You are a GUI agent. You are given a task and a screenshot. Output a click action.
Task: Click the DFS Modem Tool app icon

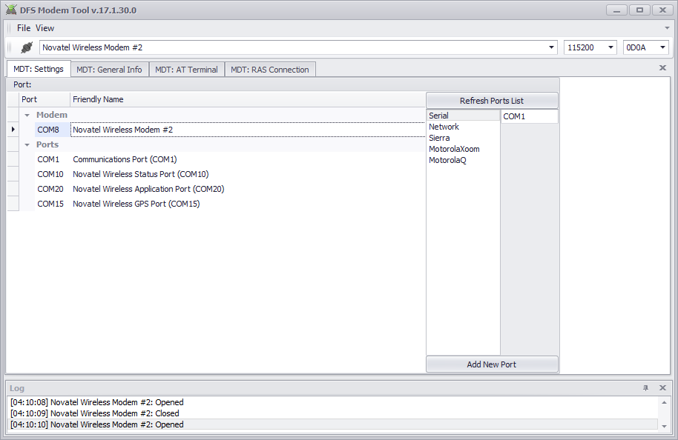pyautogui.click(x=11, y=10)
